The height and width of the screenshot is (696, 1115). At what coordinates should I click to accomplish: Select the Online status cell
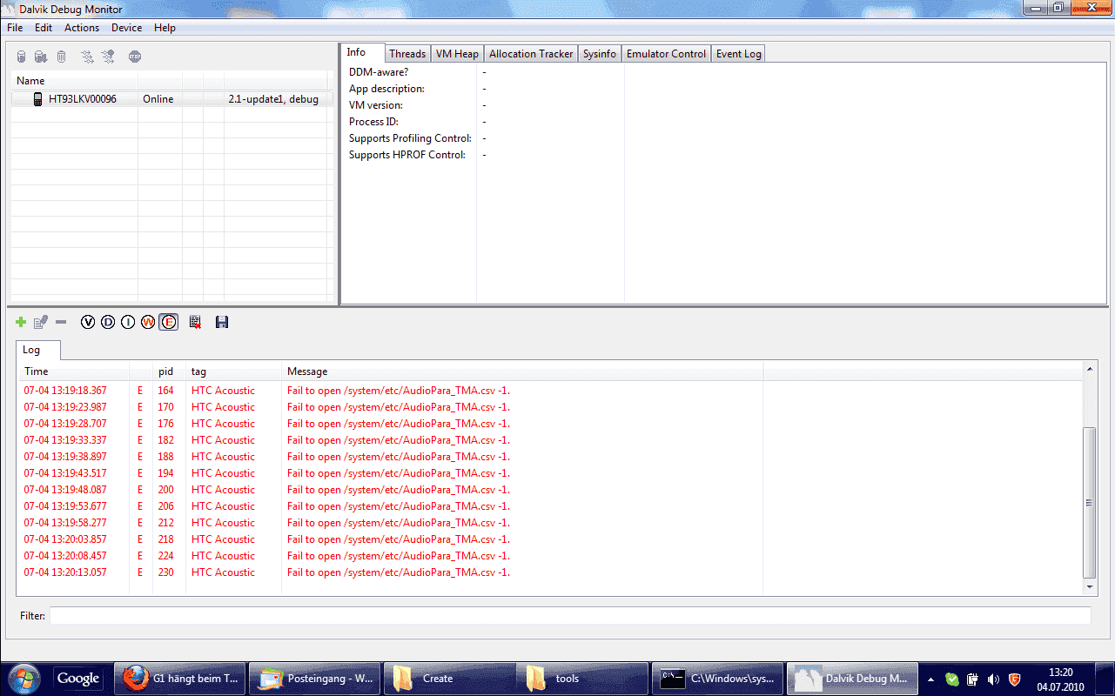click(158, 99)
